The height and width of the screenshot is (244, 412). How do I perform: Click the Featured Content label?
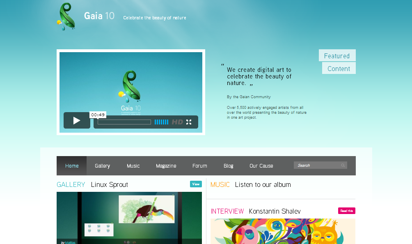[x=337, y=62]
